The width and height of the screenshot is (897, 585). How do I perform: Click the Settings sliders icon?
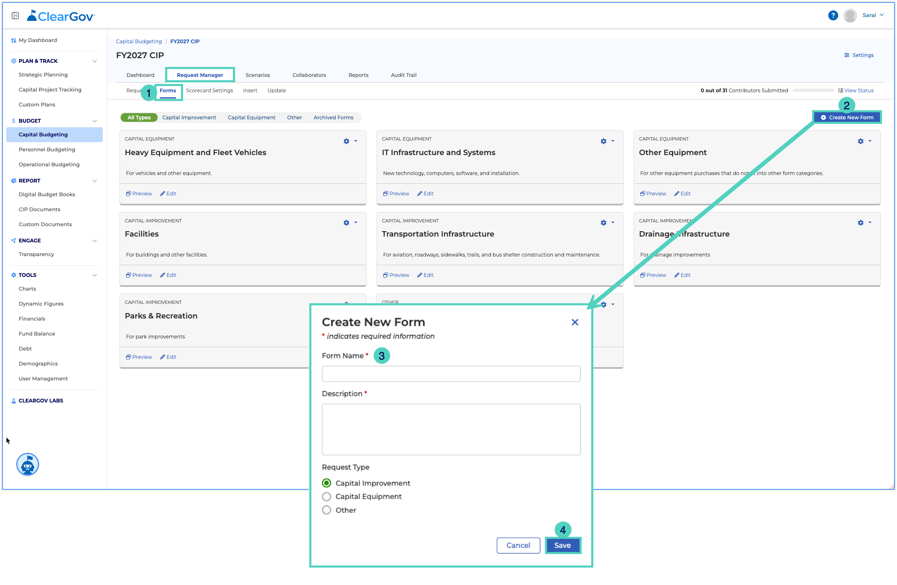point(847,55)
